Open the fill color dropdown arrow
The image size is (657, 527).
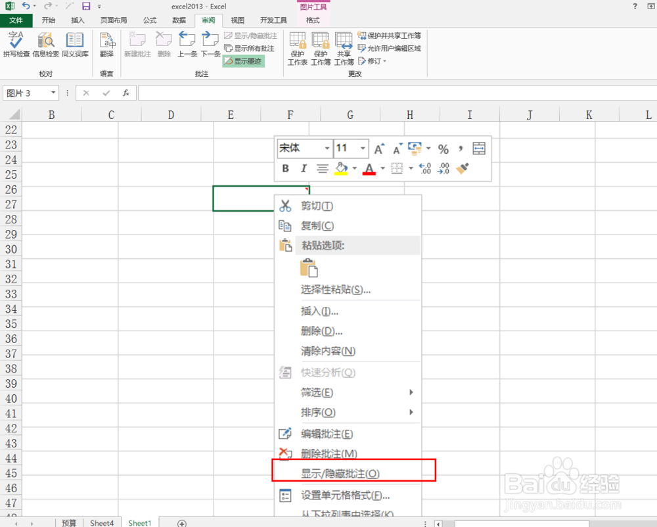coord(354,169)
